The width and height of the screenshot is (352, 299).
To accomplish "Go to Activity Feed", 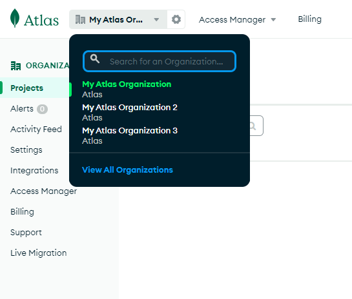I will (36, 130).
